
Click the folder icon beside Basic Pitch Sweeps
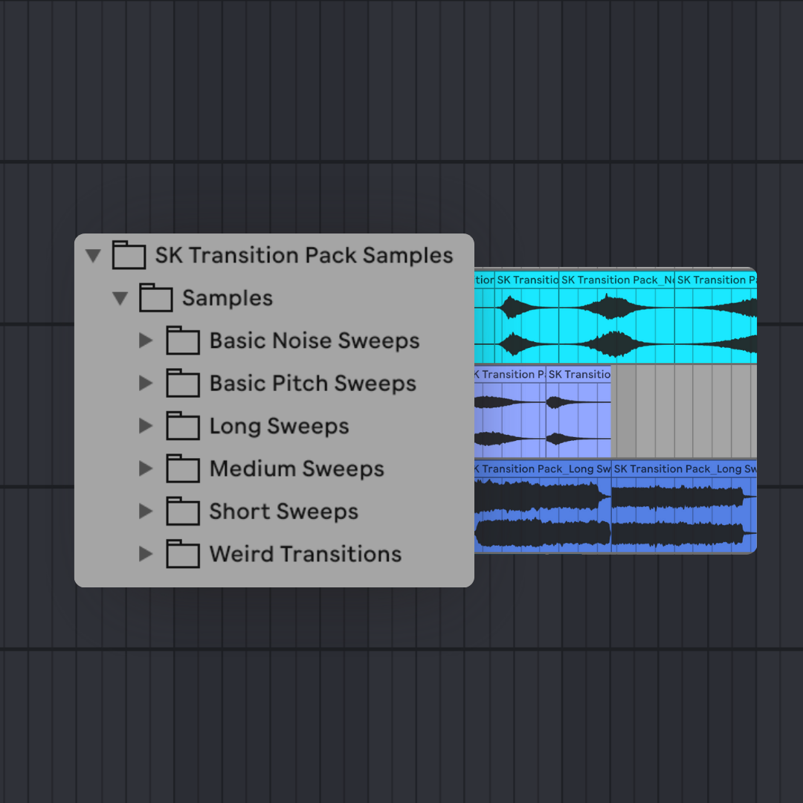pyautogui.click(x=181, y=383)
